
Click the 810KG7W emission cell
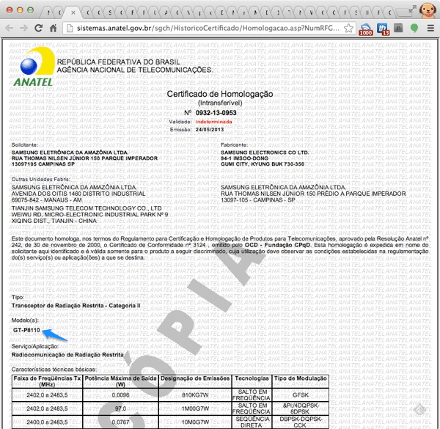click(195, 395)
